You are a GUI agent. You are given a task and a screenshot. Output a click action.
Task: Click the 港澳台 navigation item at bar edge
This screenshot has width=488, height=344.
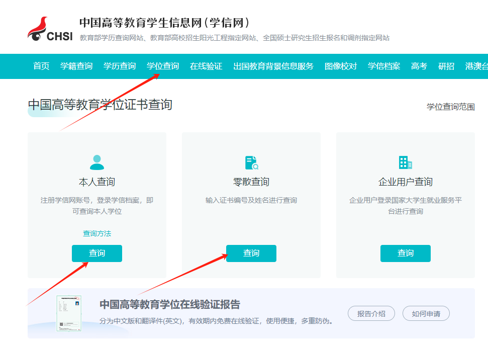[x=476, y=66]
